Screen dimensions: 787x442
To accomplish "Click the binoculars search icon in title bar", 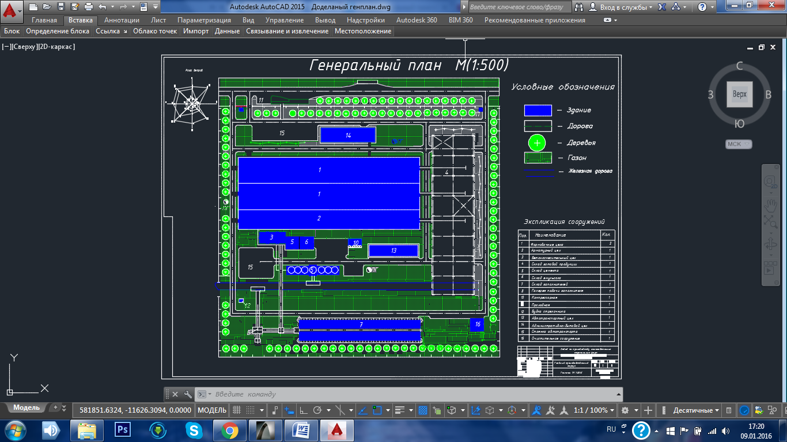I will [x=580, y=7].
